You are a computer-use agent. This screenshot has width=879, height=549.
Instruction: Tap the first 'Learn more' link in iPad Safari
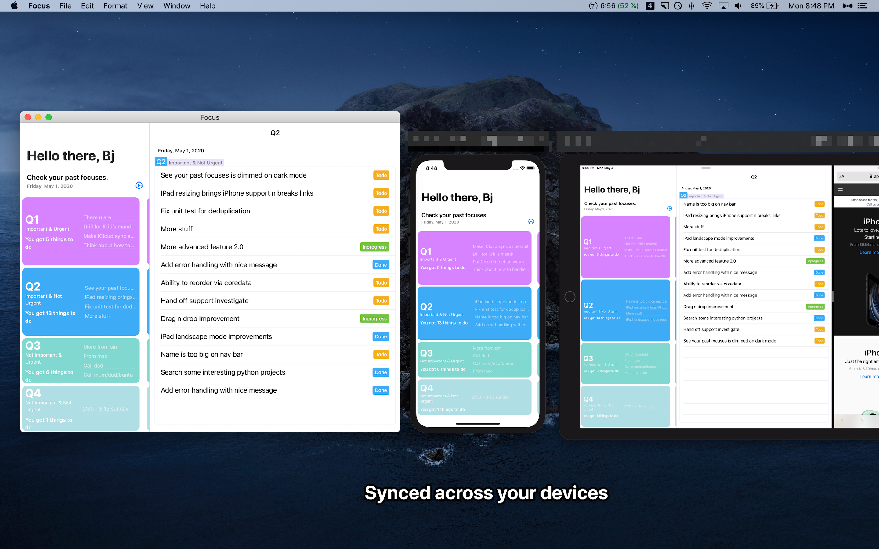point(869,252)
